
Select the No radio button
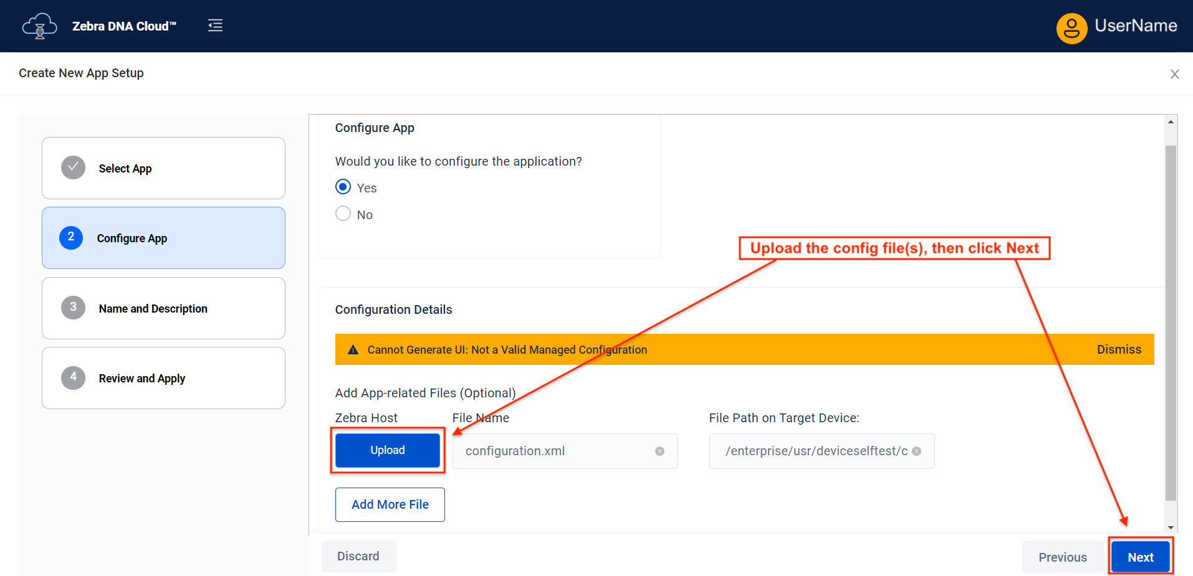pos(343,214)
